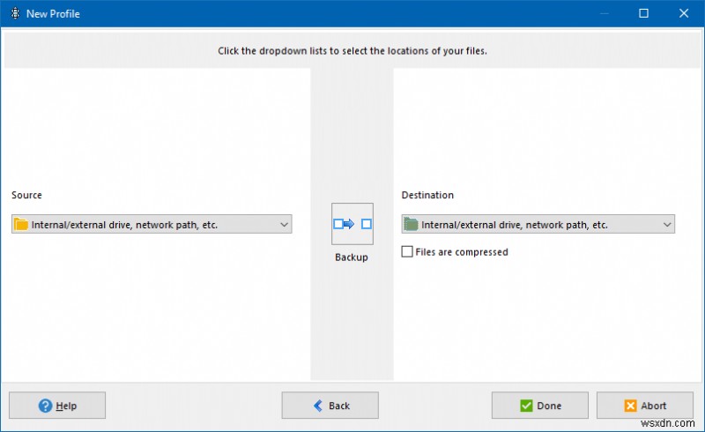The width and height of the screenshot is (705, 432).
Task: Click the Source label text
Action: pyautogui.click(x=26, y=195)
